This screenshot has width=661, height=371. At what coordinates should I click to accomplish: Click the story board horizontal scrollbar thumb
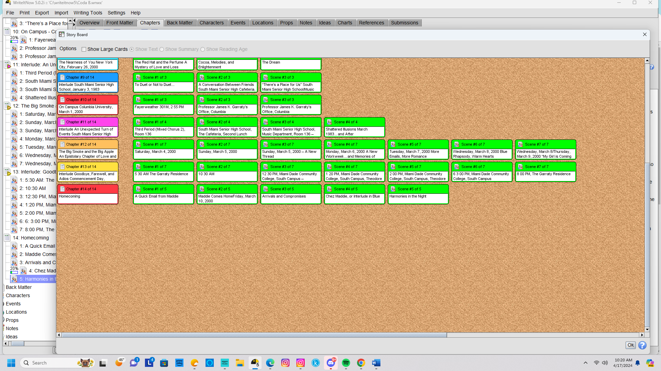254,335
